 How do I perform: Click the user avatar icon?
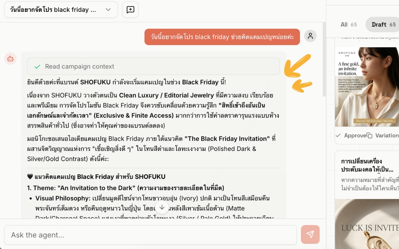310,36
